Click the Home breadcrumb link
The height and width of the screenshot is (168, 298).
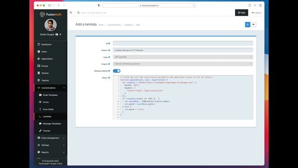point(101,25)
